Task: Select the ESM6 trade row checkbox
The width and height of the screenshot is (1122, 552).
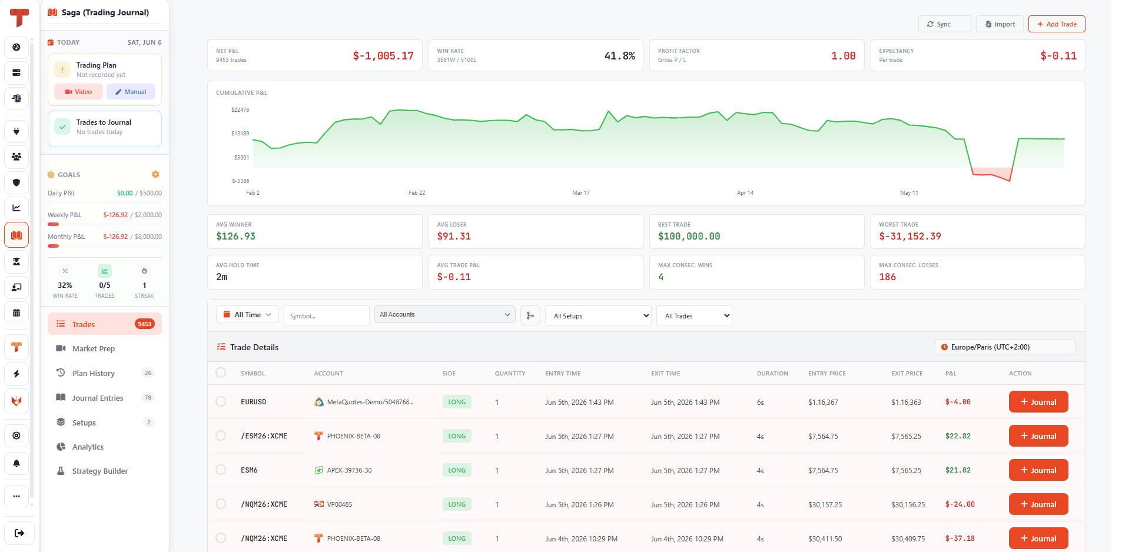Action: pos(221,470)
